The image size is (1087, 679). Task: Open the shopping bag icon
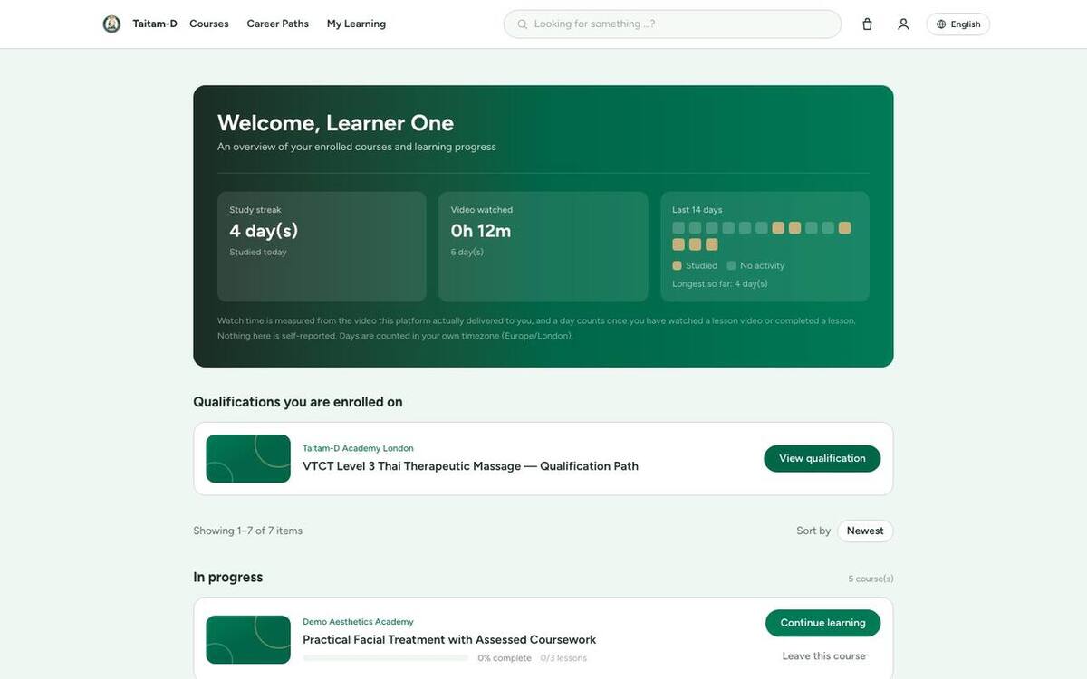pyautogui.click(x=867, y=24)
